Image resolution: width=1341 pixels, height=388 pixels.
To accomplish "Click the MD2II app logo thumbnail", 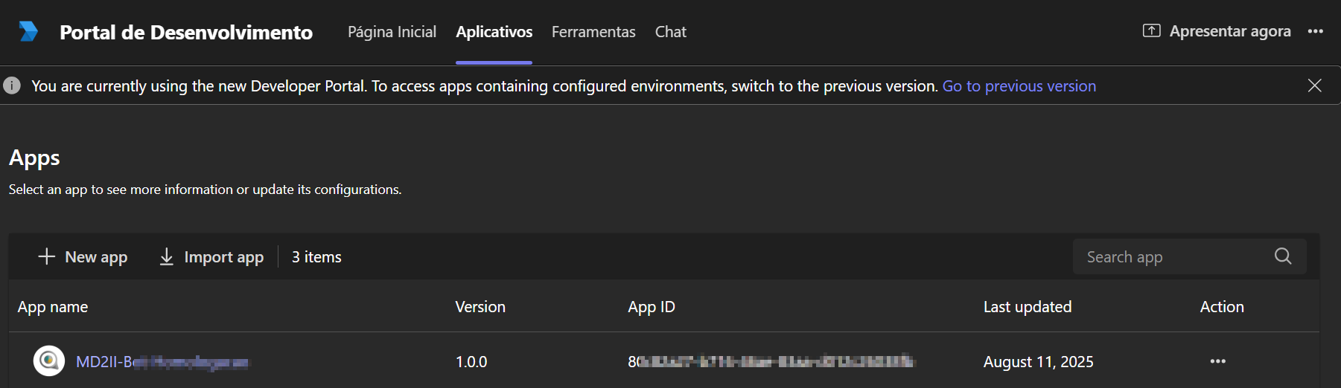I will 49,361.
